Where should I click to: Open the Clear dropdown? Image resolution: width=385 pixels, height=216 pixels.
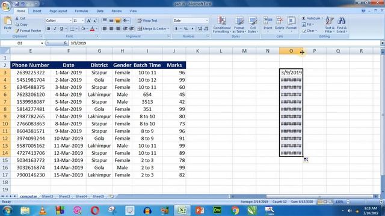point(309,31)
